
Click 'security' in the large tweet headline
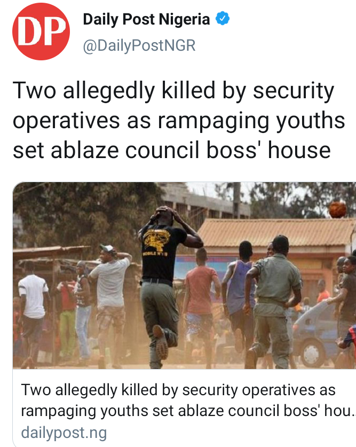[294, 91]
